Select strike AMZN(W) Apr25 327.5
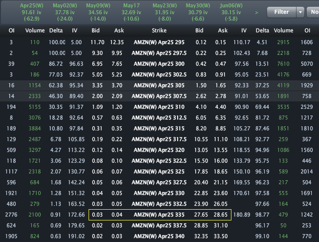The width and height of the screenshot is (319, 242). click(159, 183)
